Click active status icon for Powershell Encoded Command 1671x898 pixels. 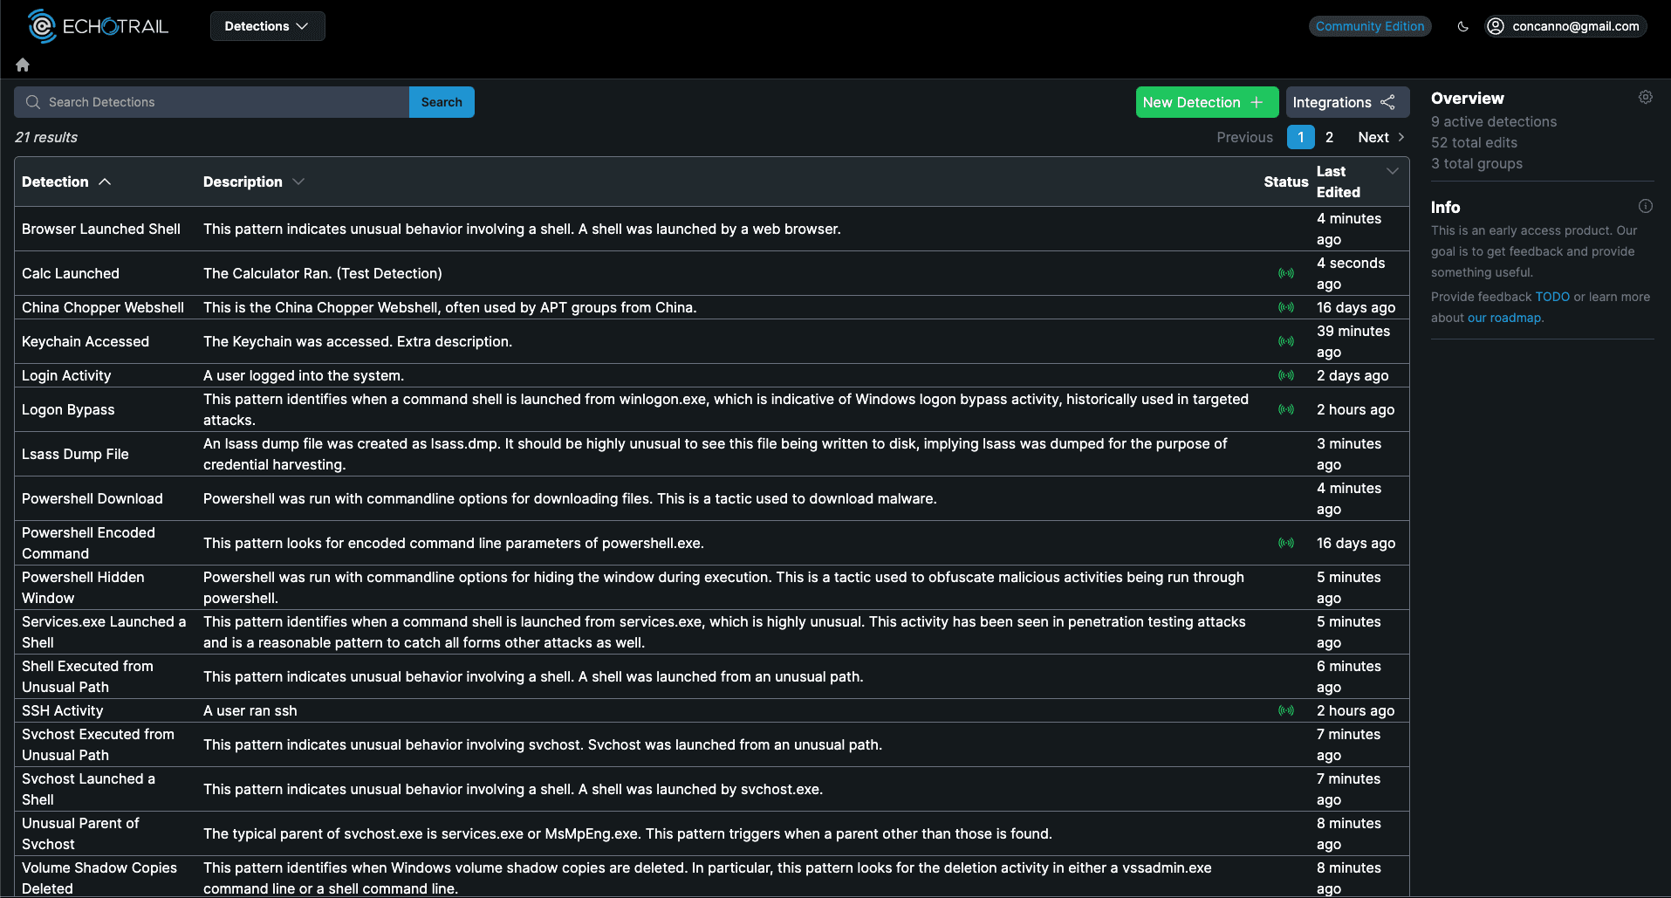click(x=1286, y=543)
